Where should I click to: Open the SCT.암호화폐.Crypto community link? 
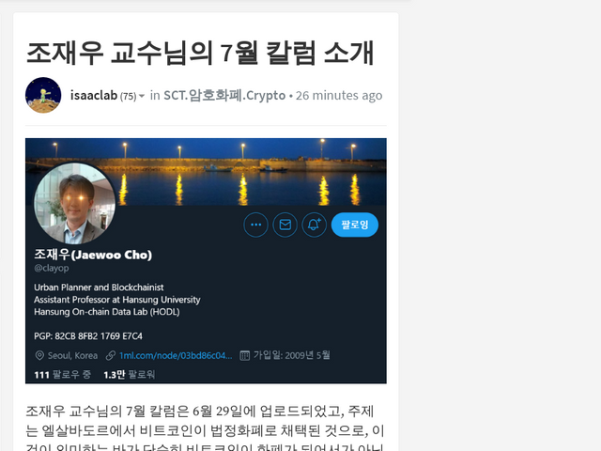224,95
